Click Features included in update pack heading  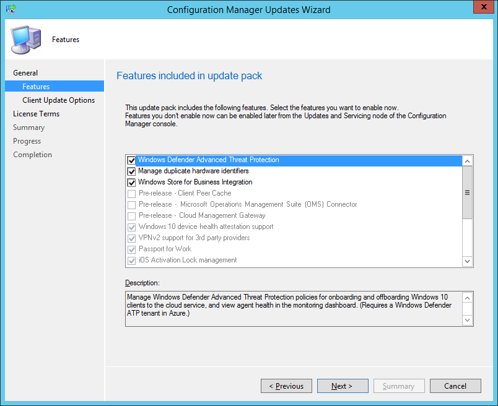tap(190, 76)
